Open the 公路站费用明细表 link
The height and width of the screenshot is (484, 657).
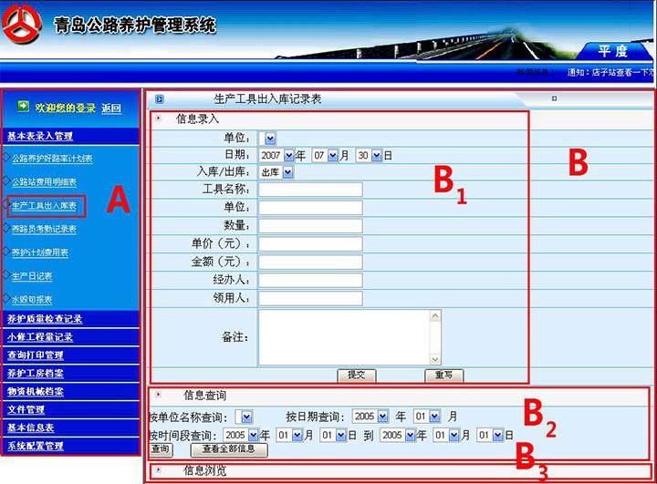(44, 182)
